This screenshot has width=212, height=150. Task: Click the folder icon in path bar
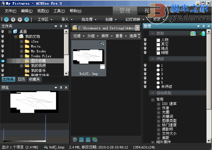coord(75,28)
